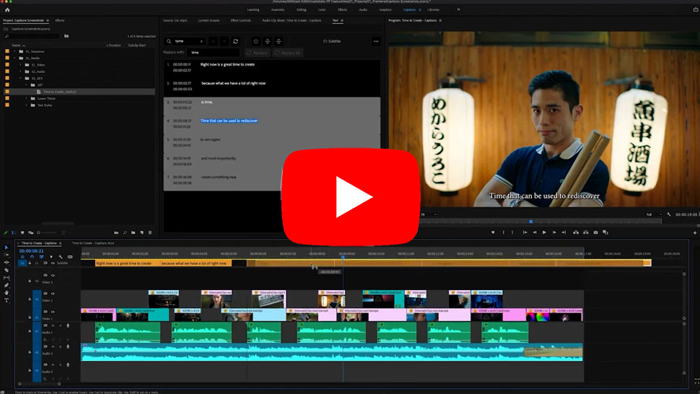Click the Program monitor playhead scrub bar
This screenshot has height=394, width=700.
tap(530, 222)
